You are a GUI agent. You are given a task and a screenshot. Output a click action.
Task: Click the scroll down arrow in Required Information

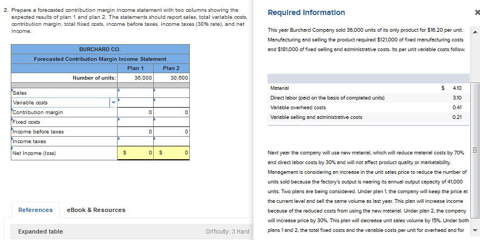[x=475, y=230]
